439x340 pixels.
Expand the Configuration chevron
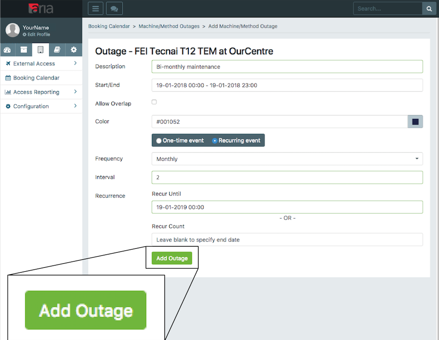click(75, 106)
